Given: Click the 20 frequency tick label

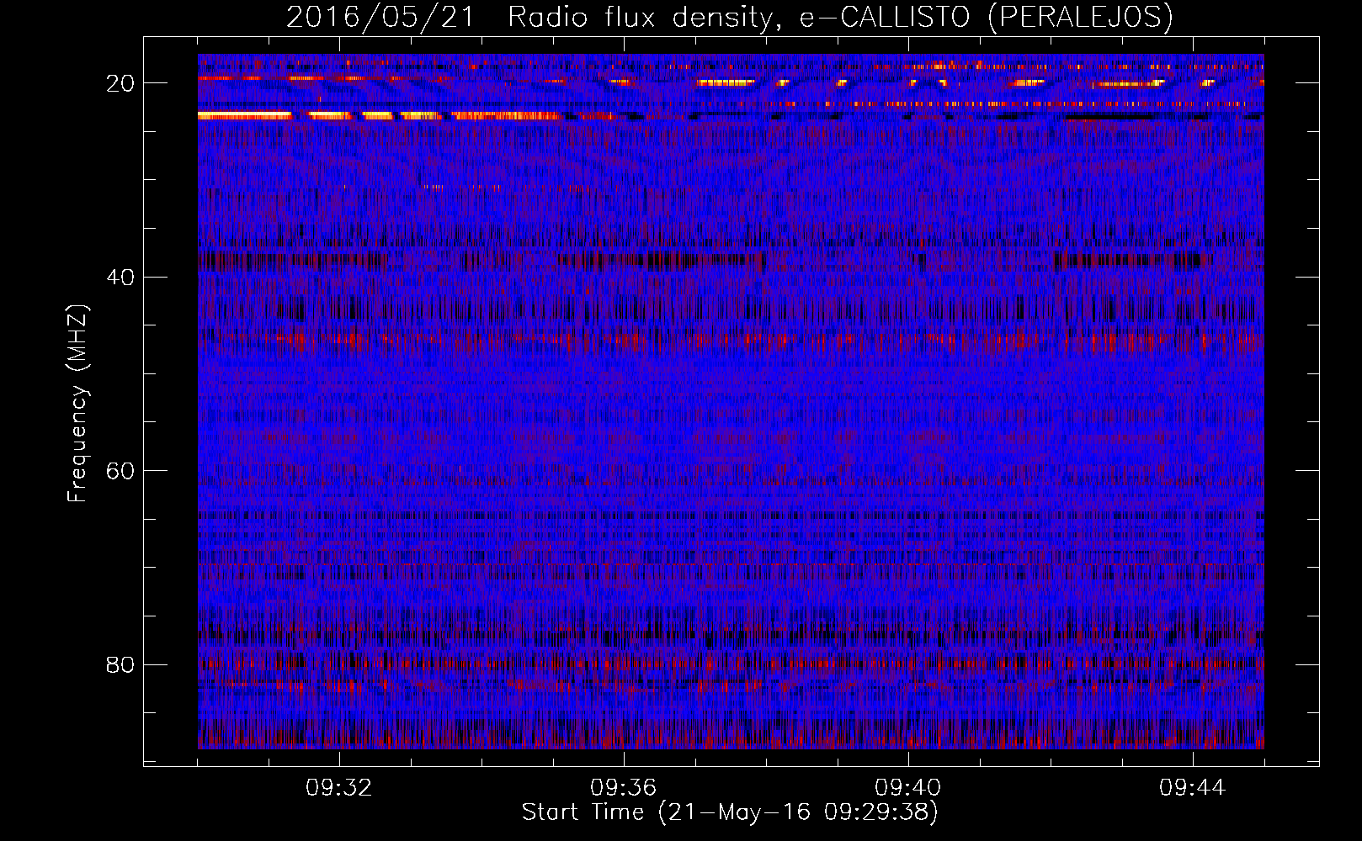Looking at the screenshot, I should [121, 83].
